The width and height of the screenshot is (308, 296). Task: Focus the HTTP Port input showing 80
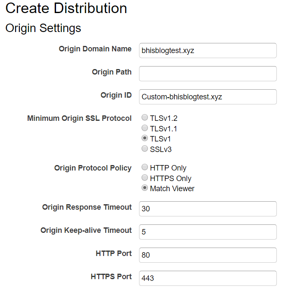pos(208,255)
